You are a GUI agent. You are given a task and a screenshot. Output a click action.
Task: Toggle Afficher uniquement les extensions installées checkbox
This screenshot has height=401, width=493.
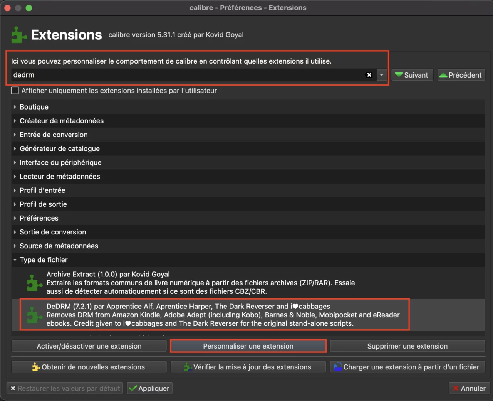click(15, 91)
